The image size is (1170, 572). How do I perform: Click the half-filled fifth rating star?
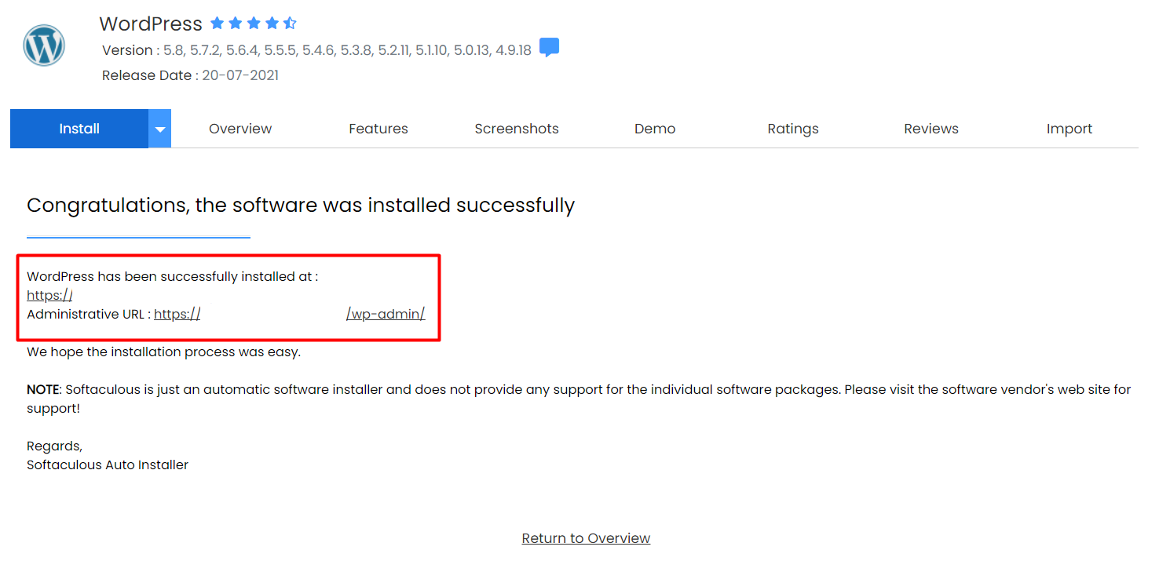[x=290, y=24]
